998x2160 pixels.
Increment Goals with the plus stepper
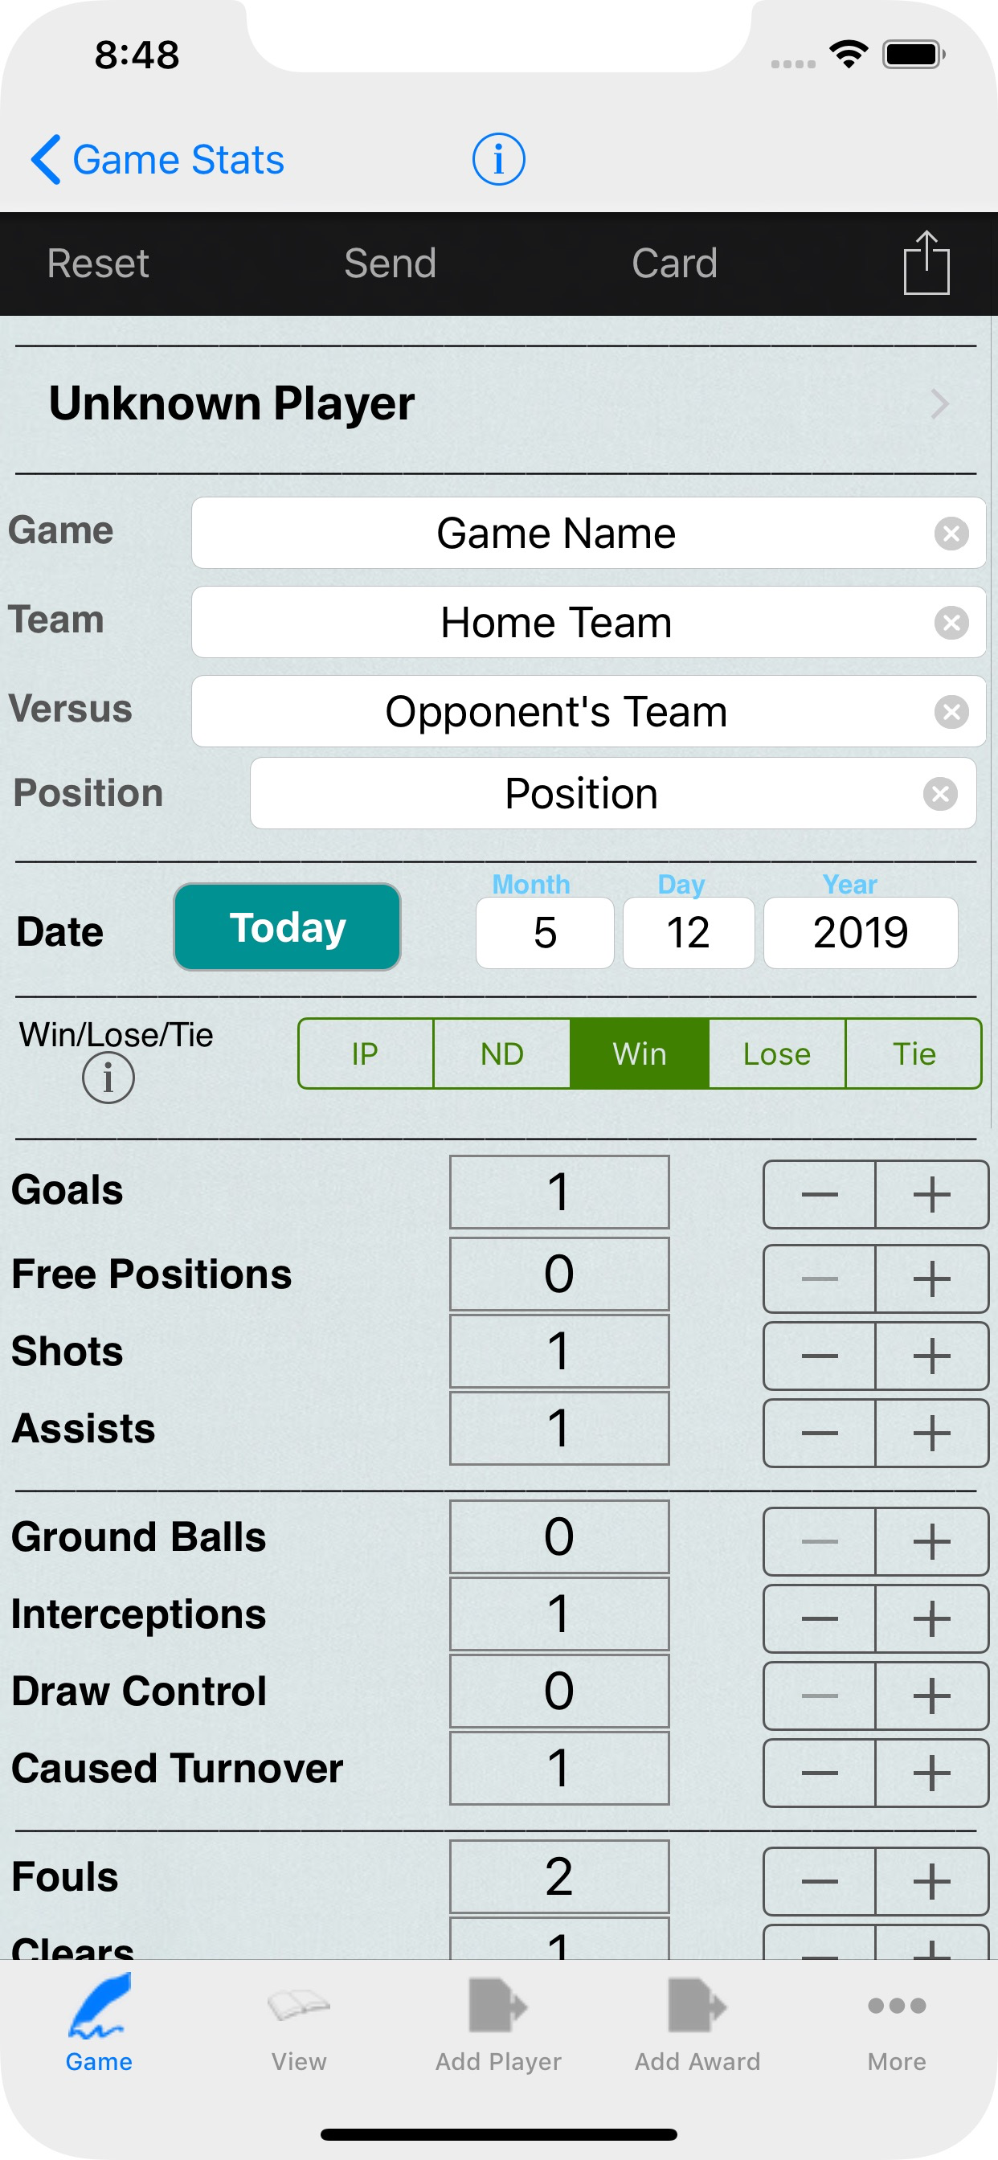click(932, 1192)
